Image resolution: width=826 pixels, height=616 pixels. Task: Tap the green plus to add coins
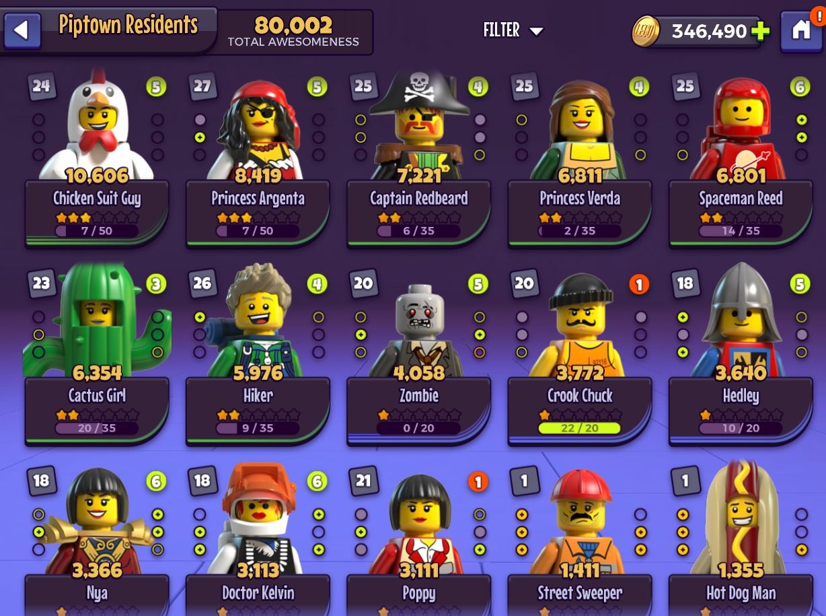point(760,32)
